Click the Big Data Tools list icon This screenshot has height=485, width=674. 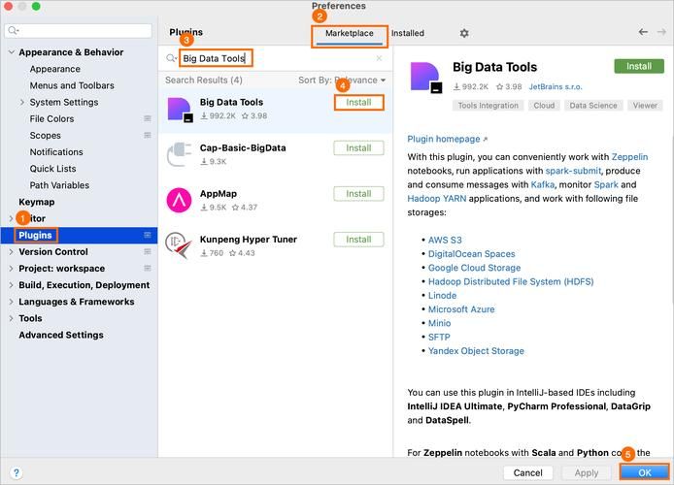point(180,109)
